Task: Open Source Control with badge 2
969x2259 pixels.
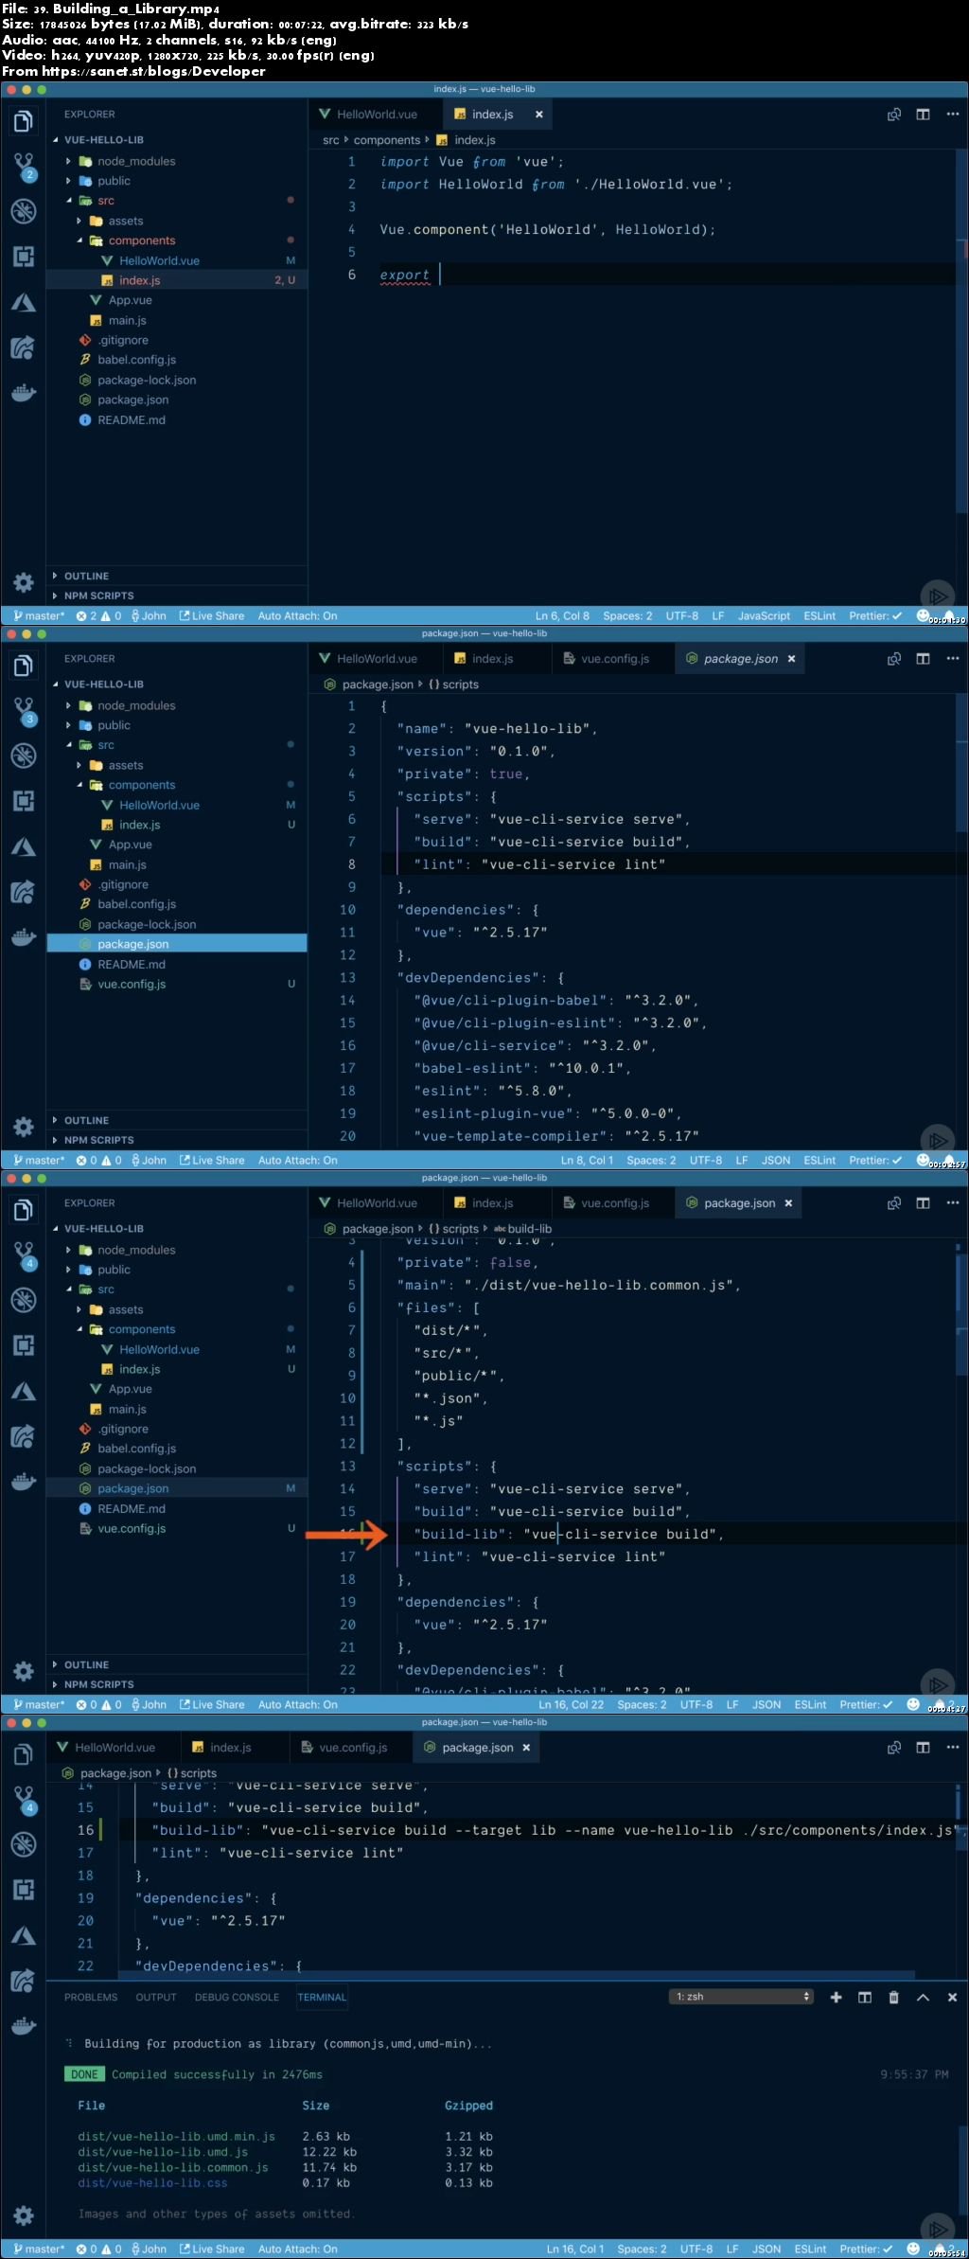Action: [x=24, y=167]
